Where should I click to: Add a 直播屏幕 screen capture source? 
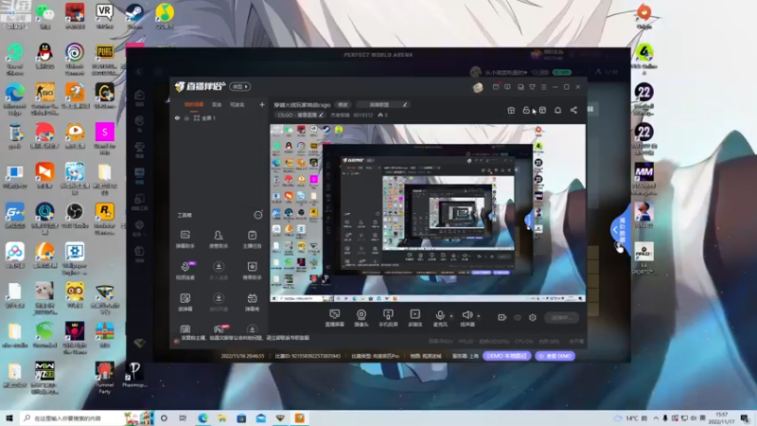coord(334,318)
